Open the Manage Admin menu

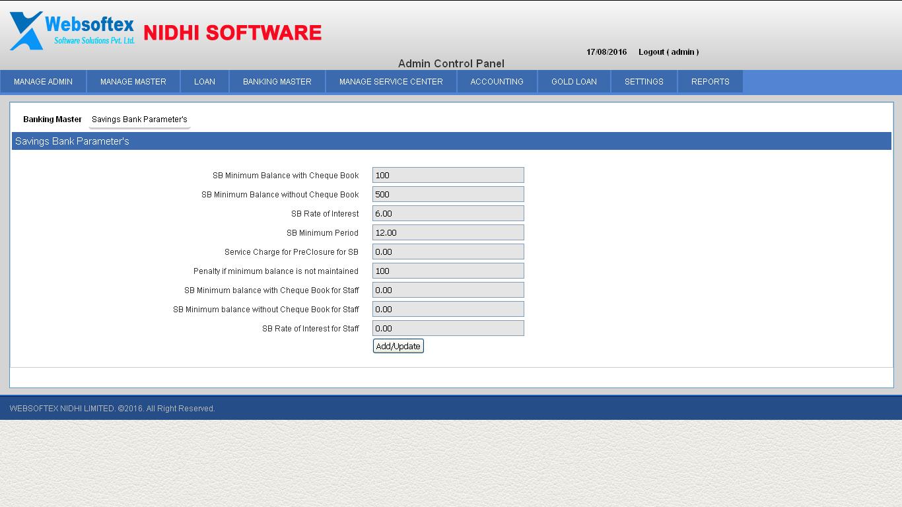(x=43, y=82)
